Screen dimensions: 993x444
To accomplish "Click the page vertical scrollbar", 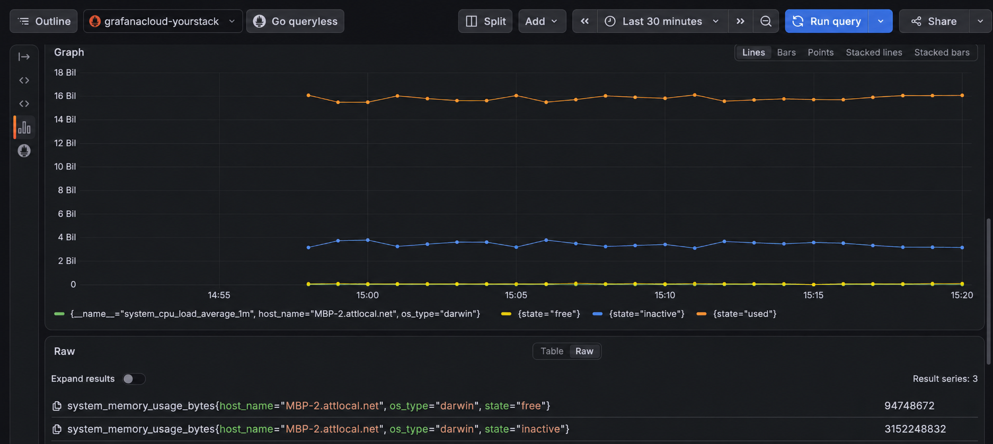I will pyautogui.click(x=988, y=291).
